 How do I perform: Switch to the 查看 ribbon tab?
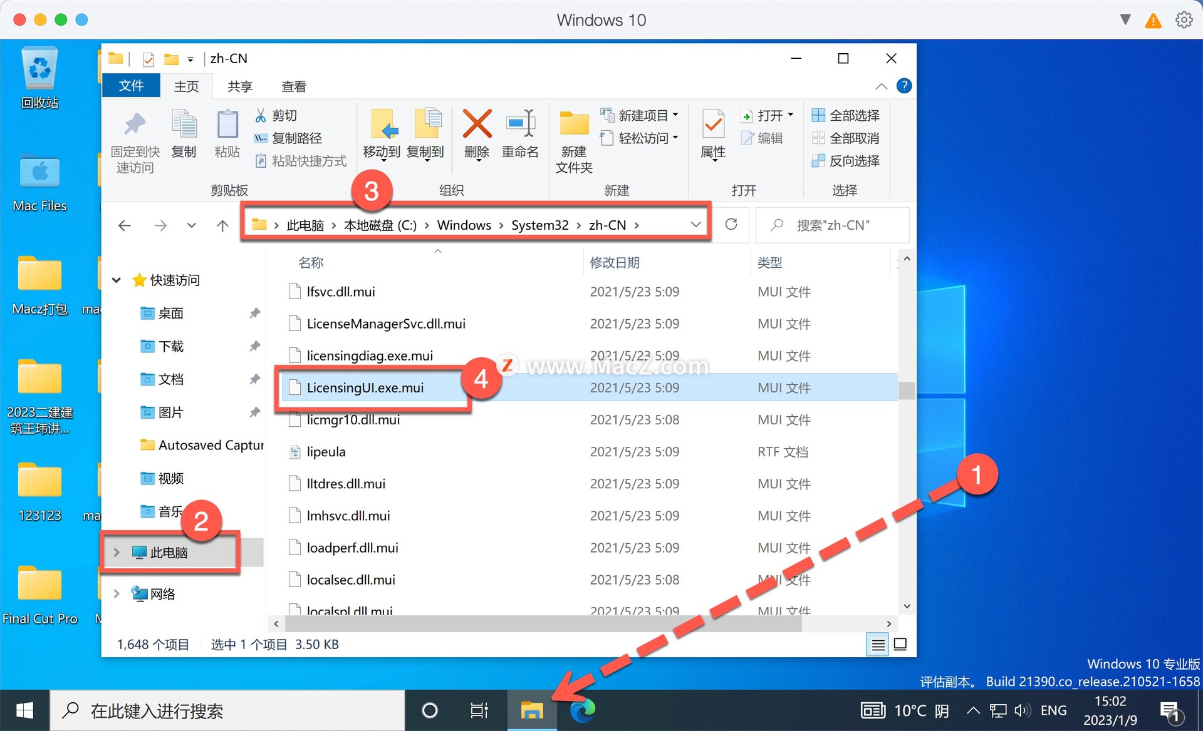tap(293, 86)
